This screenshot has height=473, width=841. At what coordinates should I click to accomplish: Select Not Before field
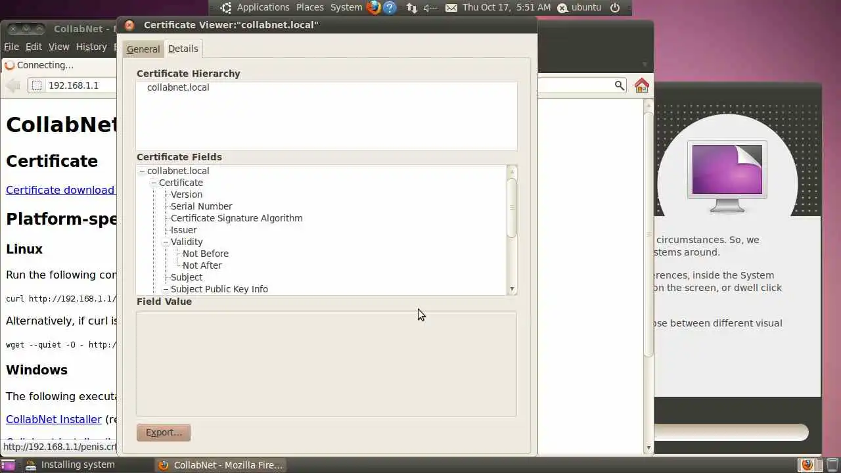click(206, 254)
